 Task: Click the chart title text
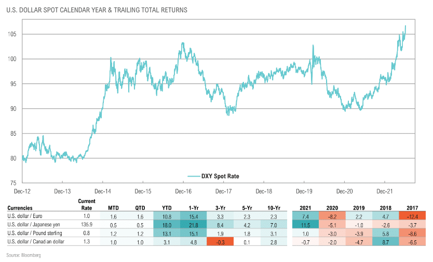pyautogui.click(x=97, y=10)
